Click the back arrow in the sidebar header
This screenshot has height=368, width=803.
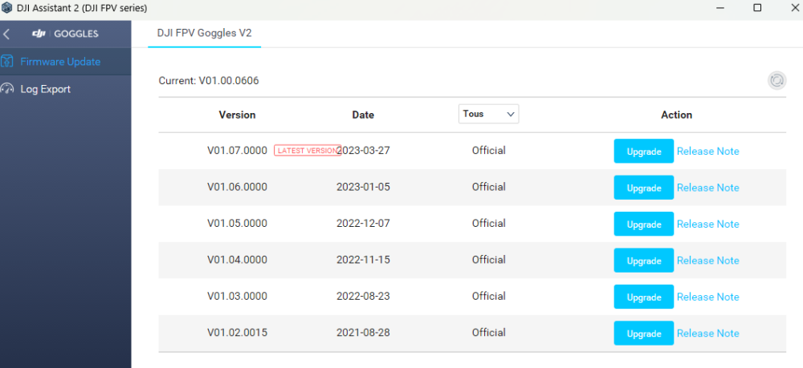point(7,34)
